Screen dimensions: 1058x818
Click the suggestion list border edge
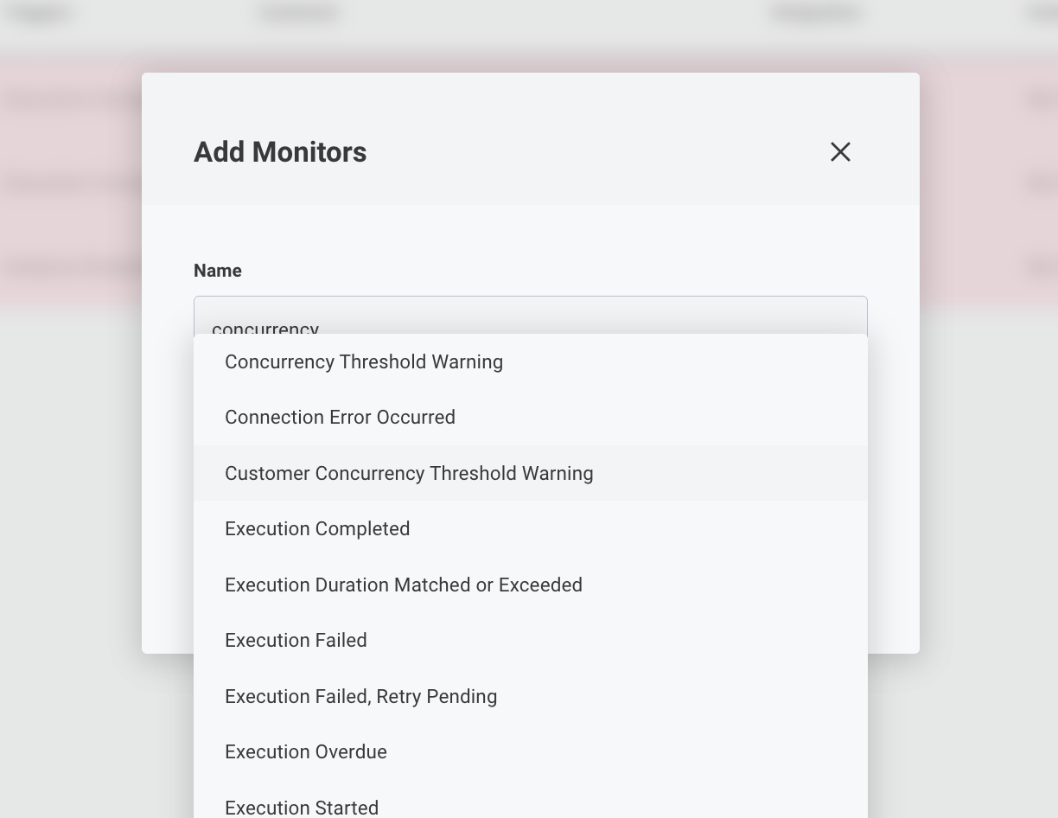pyautogui.click(x=866, y=571)
